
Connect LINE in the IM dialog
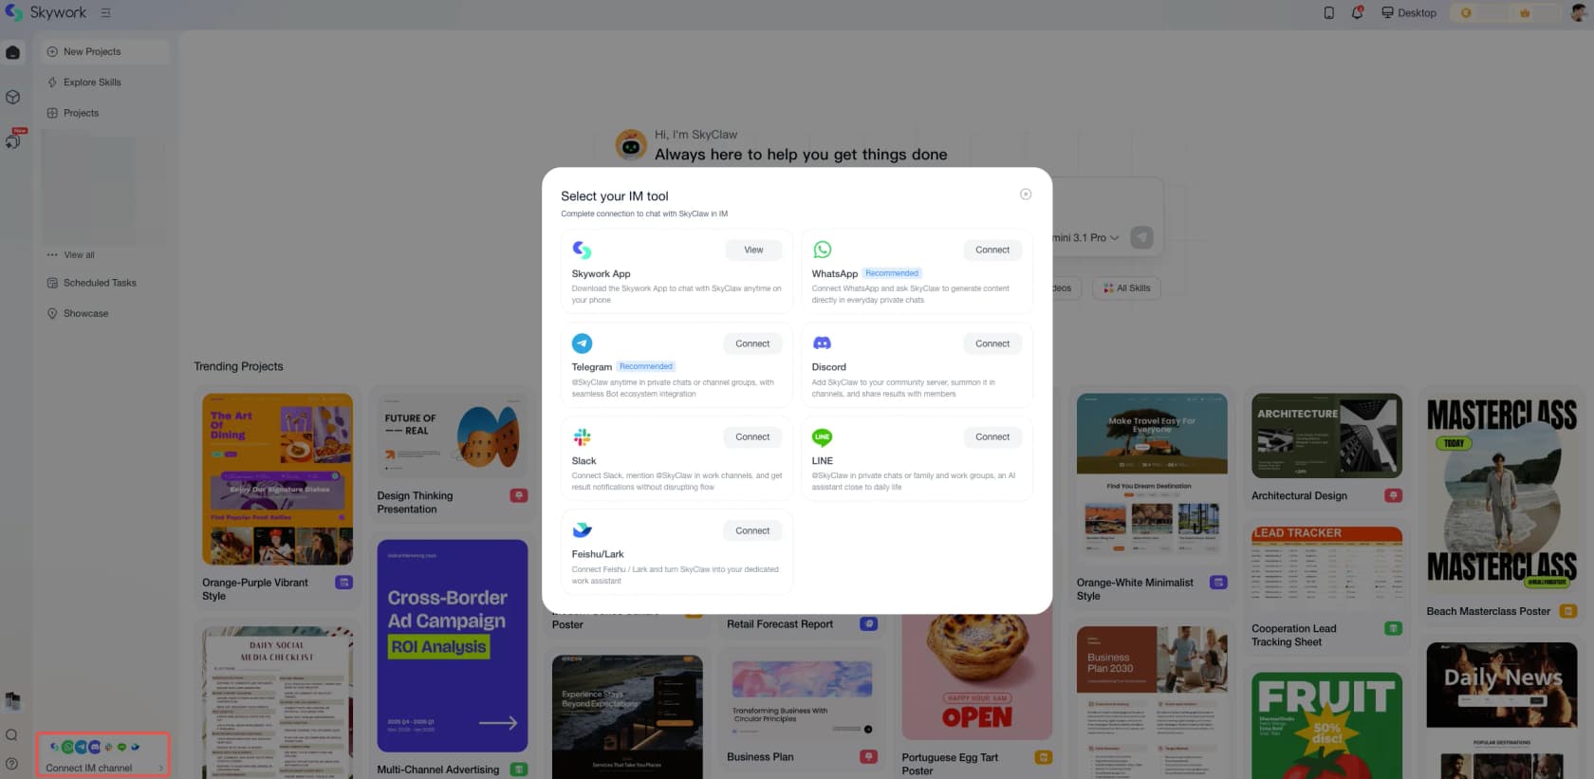[x=992, y=436]
